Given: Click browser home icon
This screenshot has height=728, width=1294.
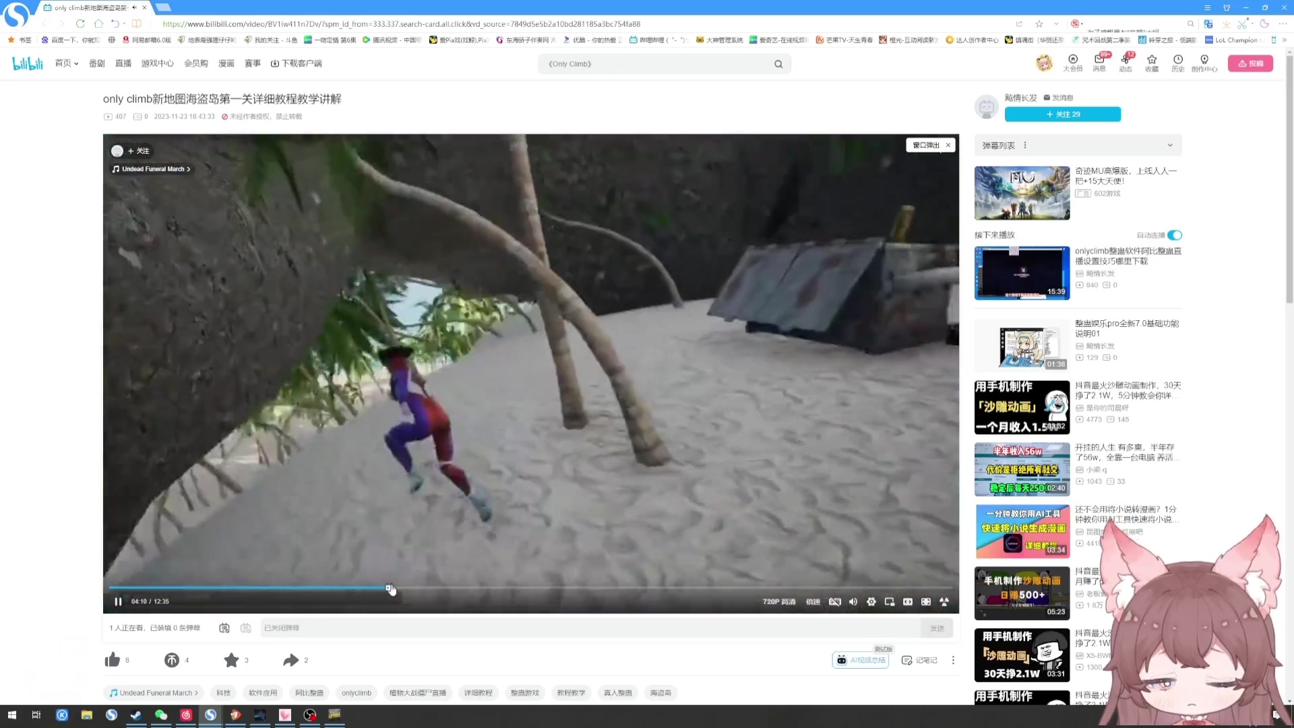Looking at the screenshot, I should [98, 24].
